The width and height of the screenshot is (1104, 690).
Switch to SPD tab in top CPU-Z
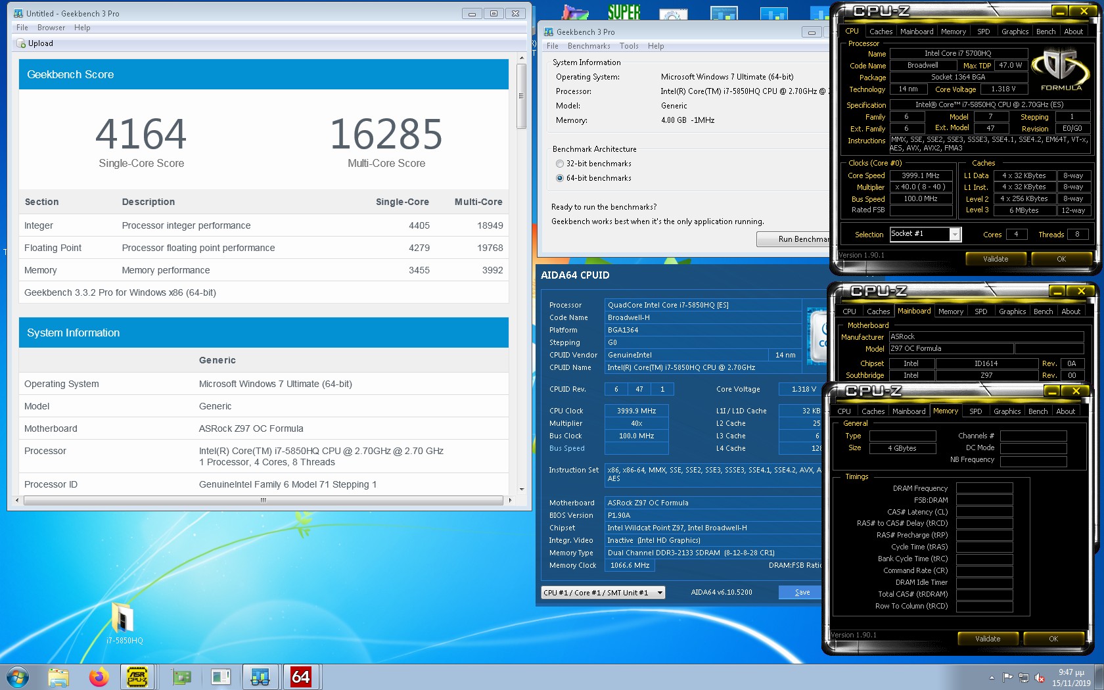(983, 32)
